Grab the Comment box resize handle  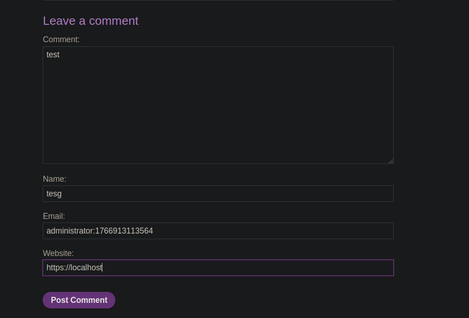[x=391, y=161]
